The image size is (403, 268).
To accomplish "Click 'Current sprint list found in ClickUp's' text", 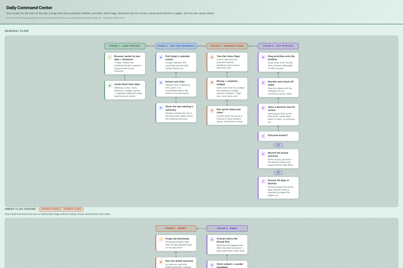I will click(x=230, y=119).
